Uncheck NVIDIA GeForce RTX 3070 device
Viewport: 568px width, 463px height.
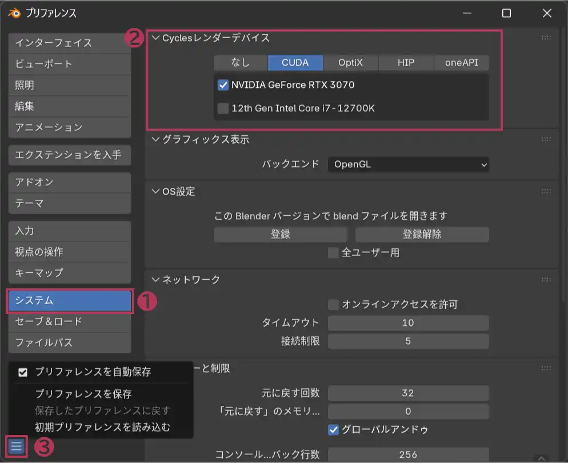tap(223, 85)
